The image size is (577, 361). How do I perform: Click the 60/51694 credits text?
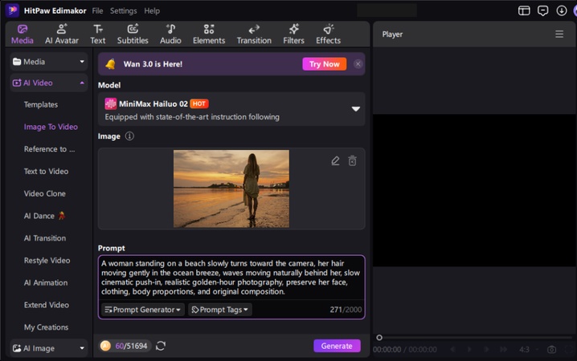131,346
